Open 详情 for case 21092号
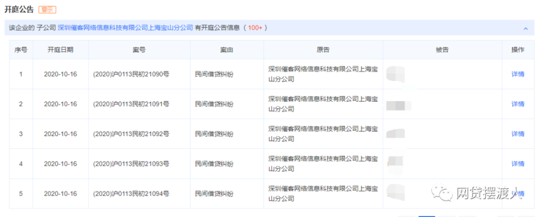 (x=518, y=134)
